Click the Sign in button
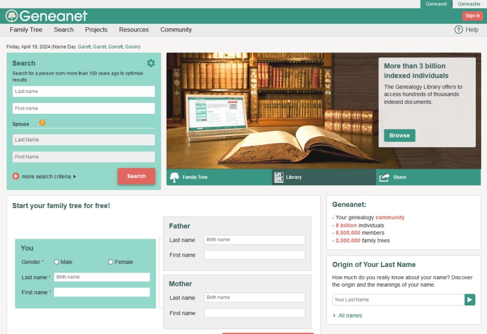This screenshot has height=334, width=487. click(x=472, y=16)
